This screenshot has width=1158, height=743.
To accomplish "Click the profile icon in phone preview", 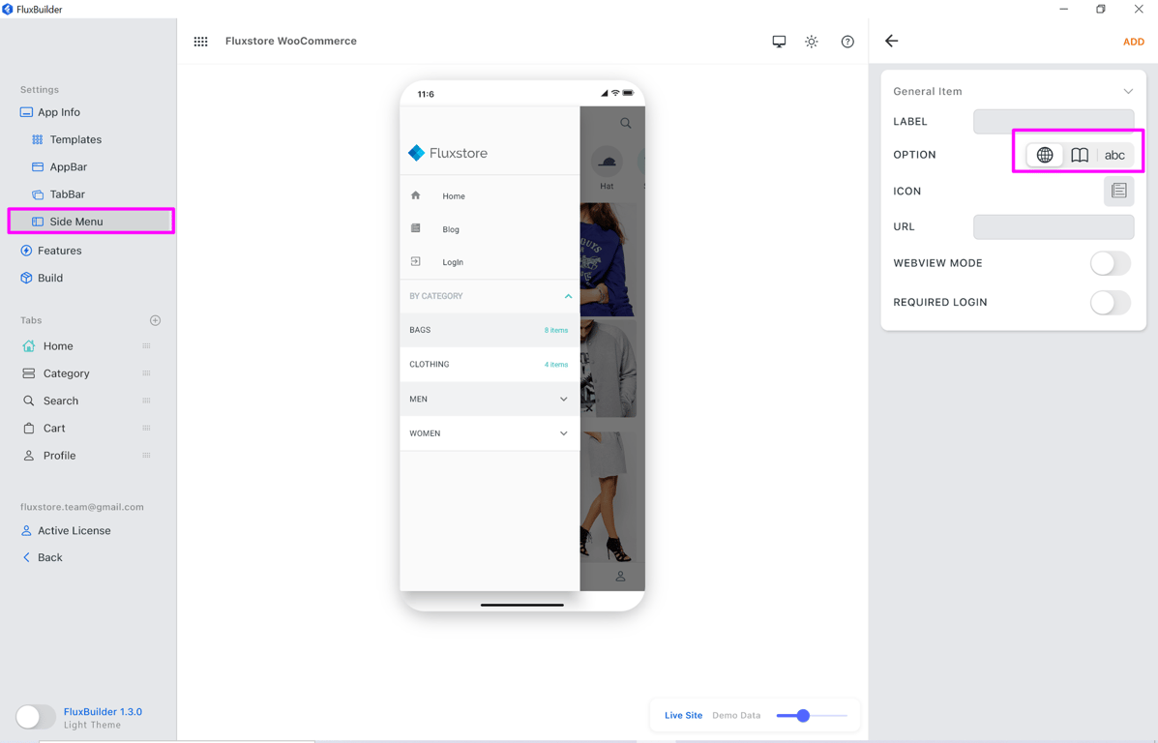I will tap(620, 576).
